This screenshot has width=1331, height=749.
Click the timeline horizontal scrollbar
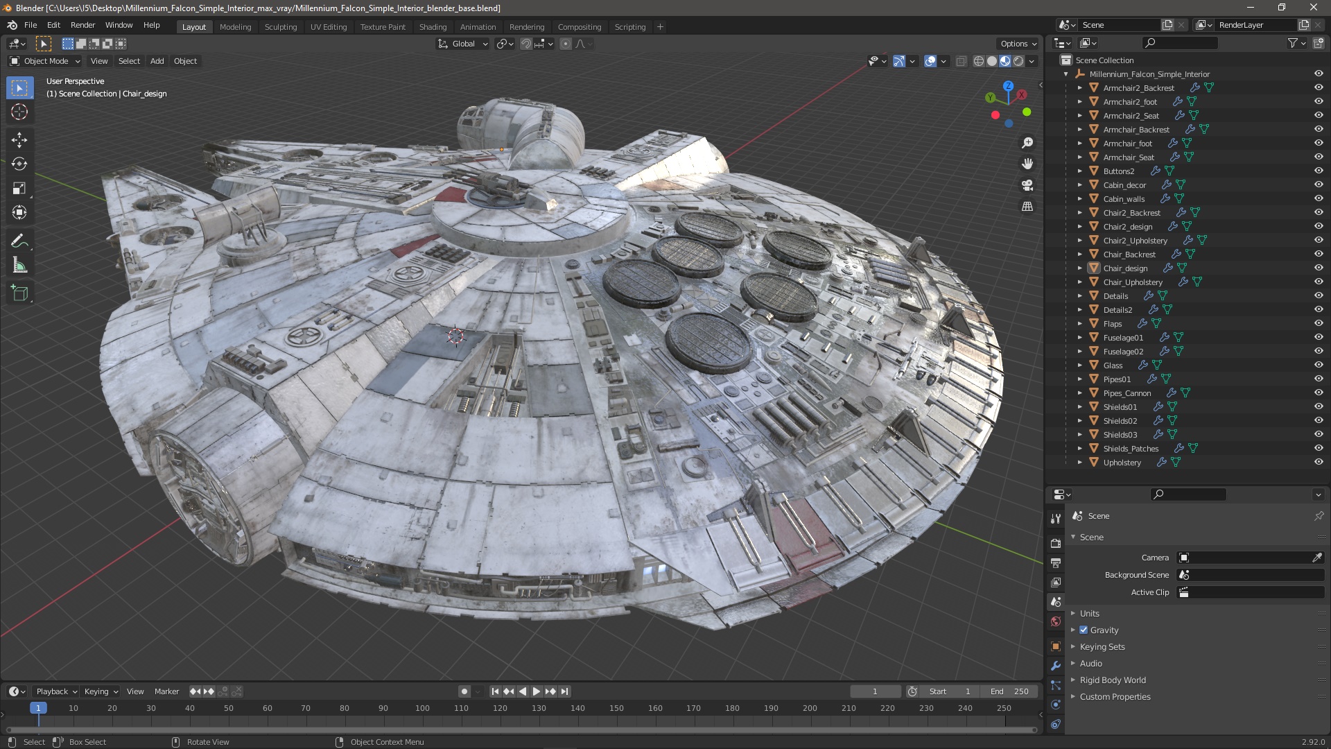[521, 730]
